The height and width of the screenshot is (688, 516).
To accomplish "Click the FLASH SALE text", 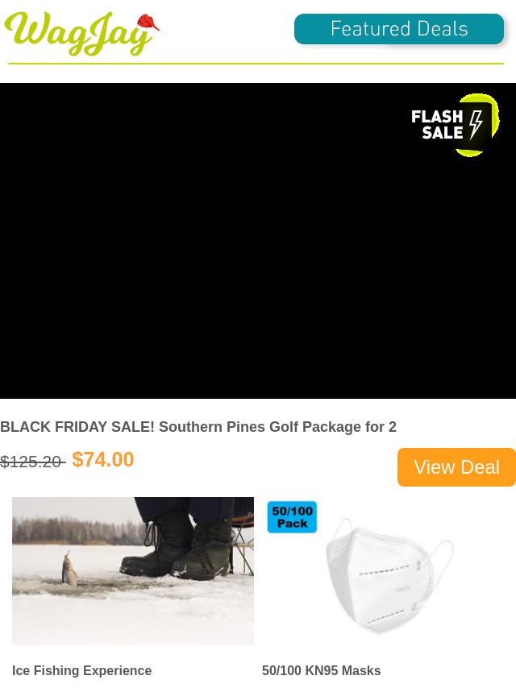I will [438, 125].
